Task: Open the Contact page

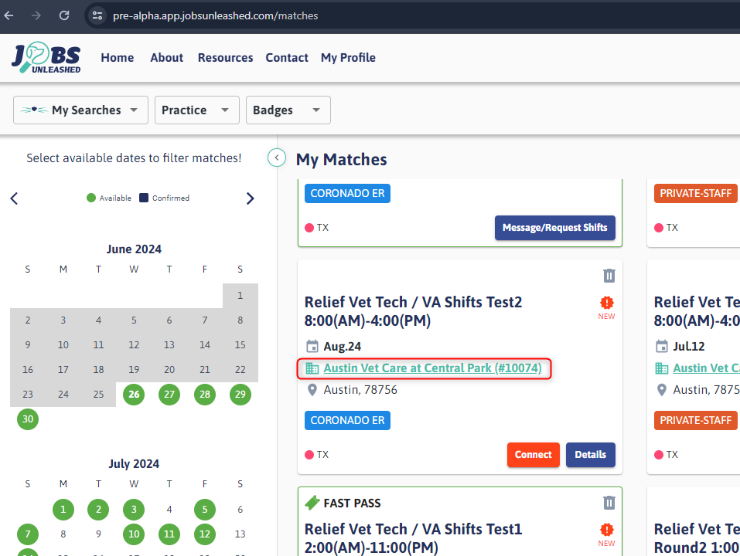Action: [286, 57]
